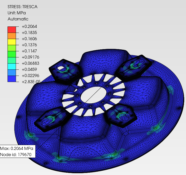Screen dimensions: 186x175
Task: Click the 'Unit: MPa' label
Action: click(x=17, y=13)
